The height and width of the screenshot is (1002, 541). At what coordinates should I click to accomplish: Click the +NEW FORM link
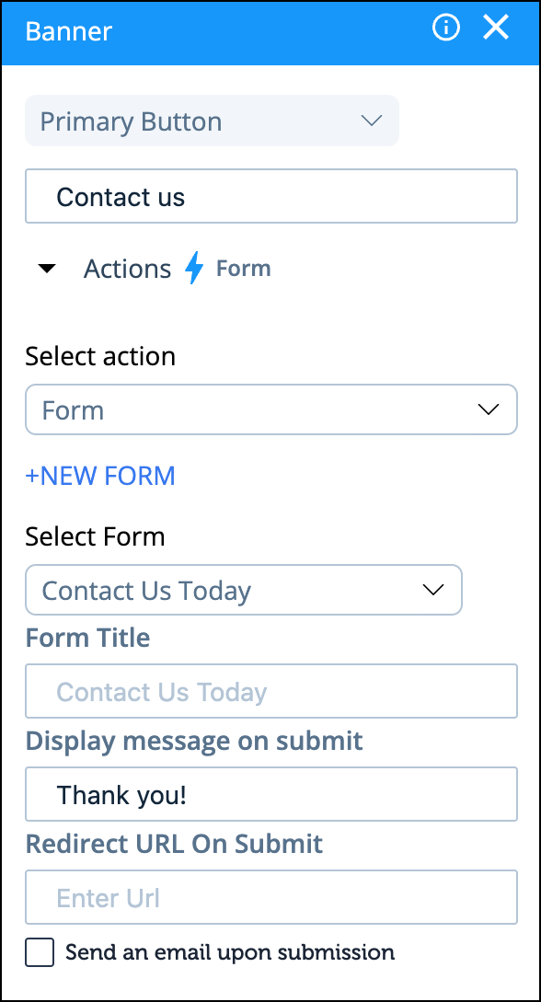100,476
